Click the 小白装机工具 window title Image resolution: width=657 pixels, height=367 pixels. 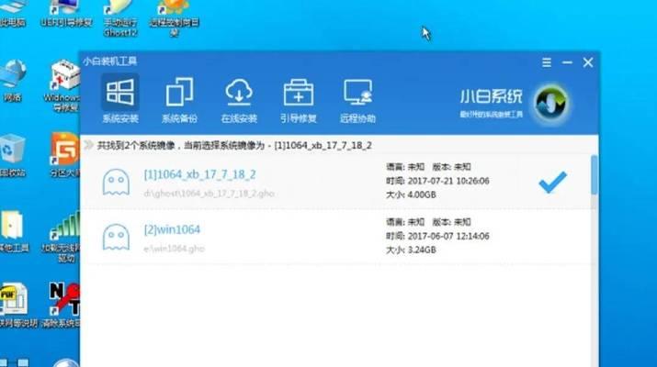pyautogui.click(x=109, y=61)
